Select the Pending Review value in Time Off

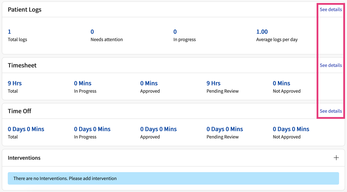pos(225,129)
